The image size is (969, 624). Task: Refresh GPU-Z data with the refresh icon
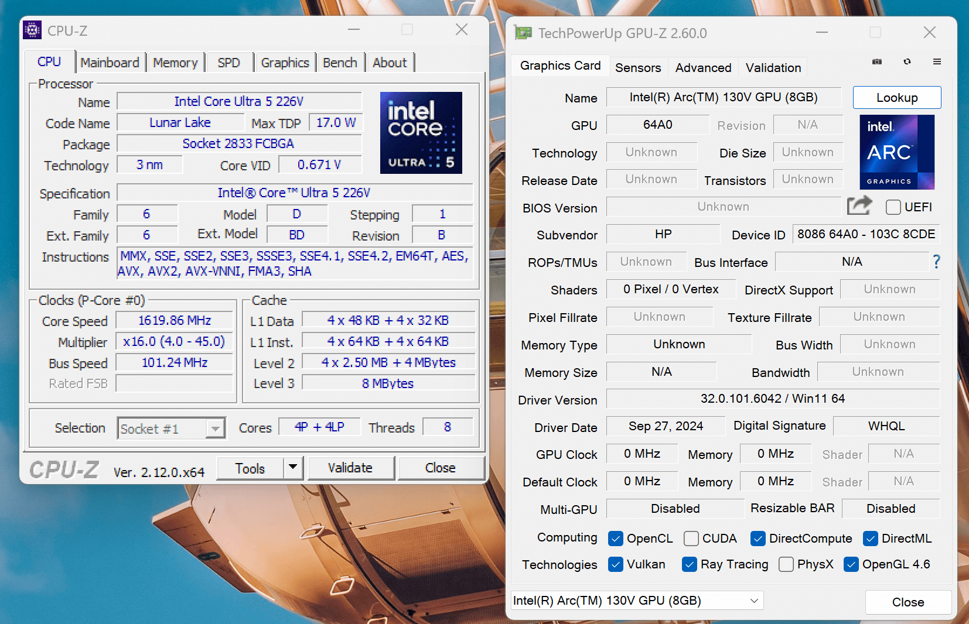[x=907, y=61]
